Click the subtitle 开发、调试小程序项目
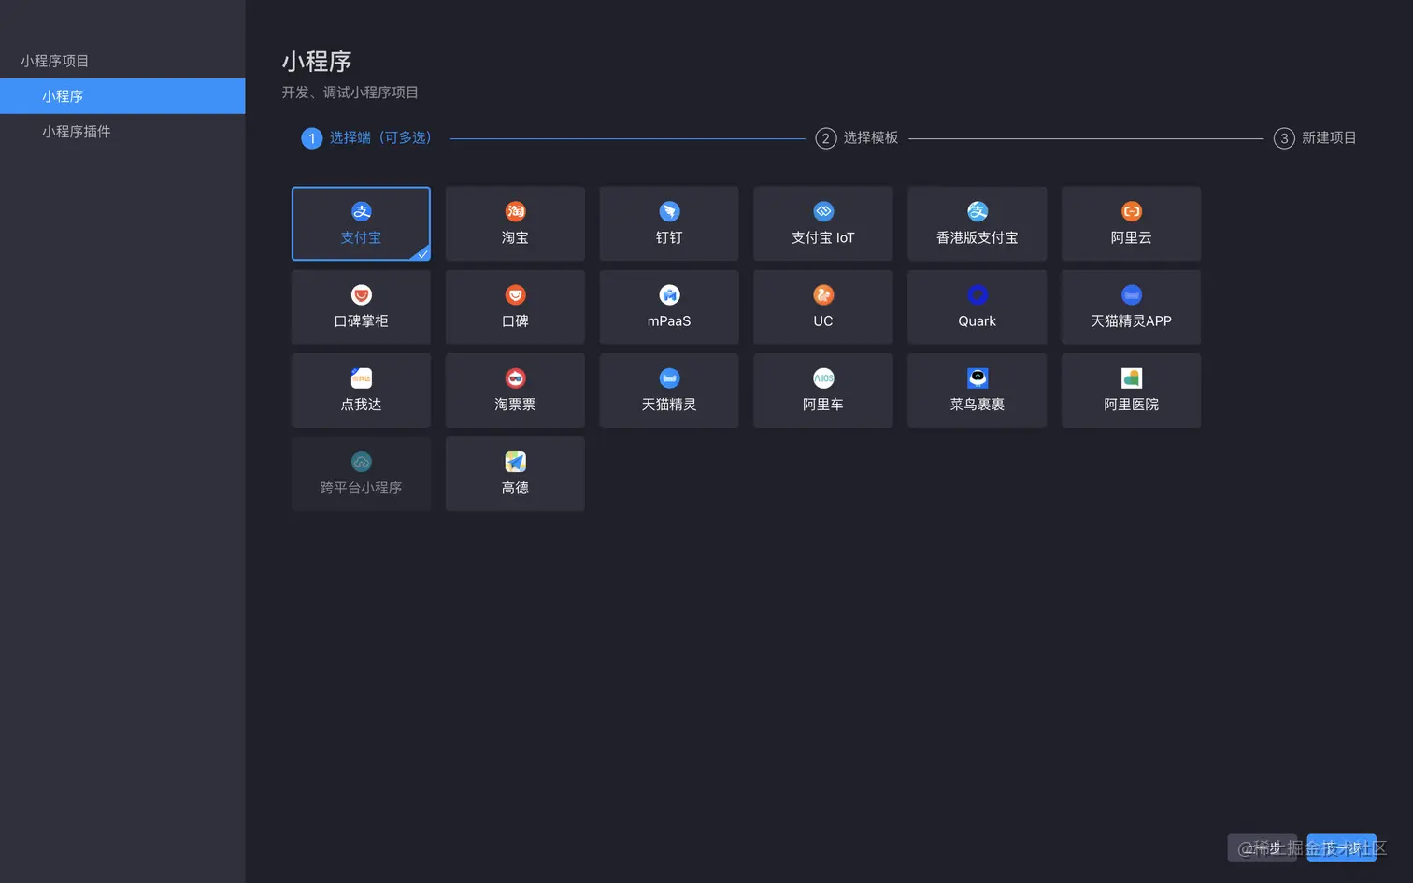 point(350,93)
